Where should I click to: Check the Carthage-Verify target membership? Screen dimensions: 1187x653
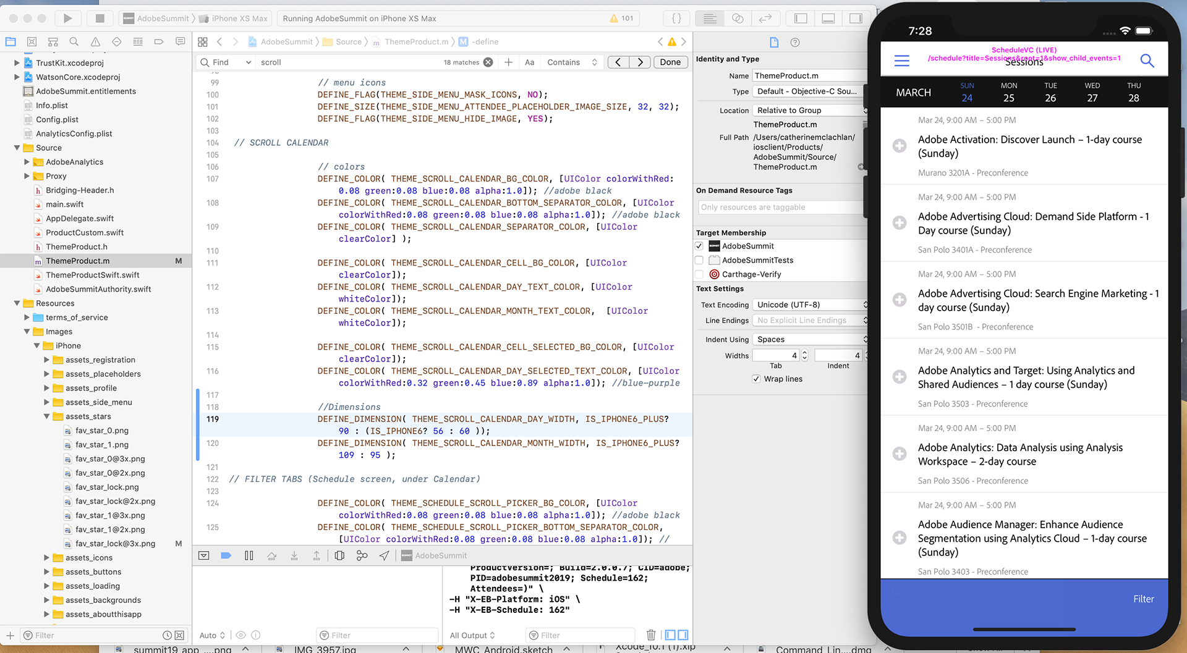(x=699, y=274)
